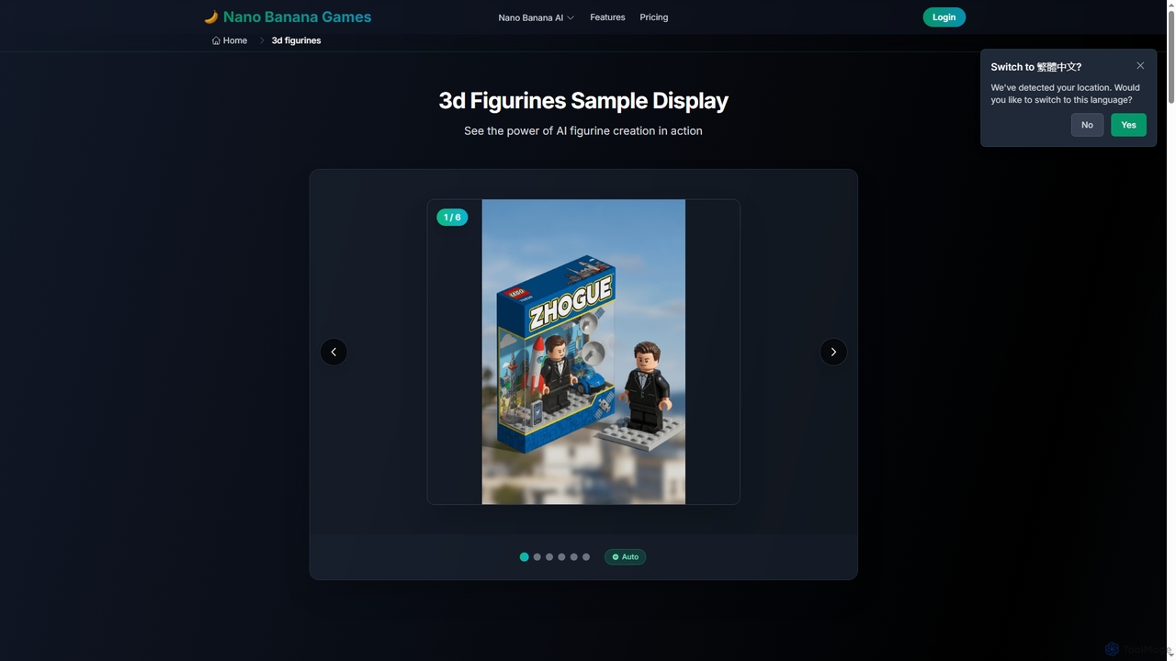Jump to the second carousel dot
Screen dimensions: 1176x661
coord(537,556)
